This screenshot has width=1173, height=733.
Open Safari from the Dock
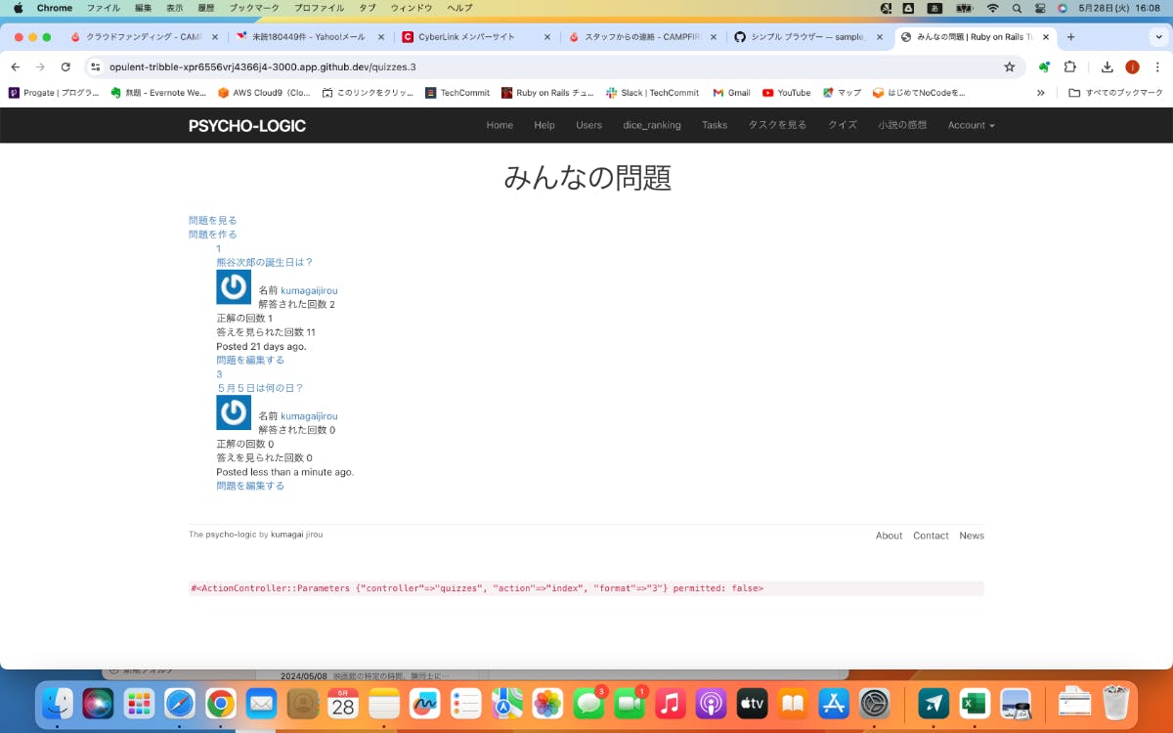(179, 704)
